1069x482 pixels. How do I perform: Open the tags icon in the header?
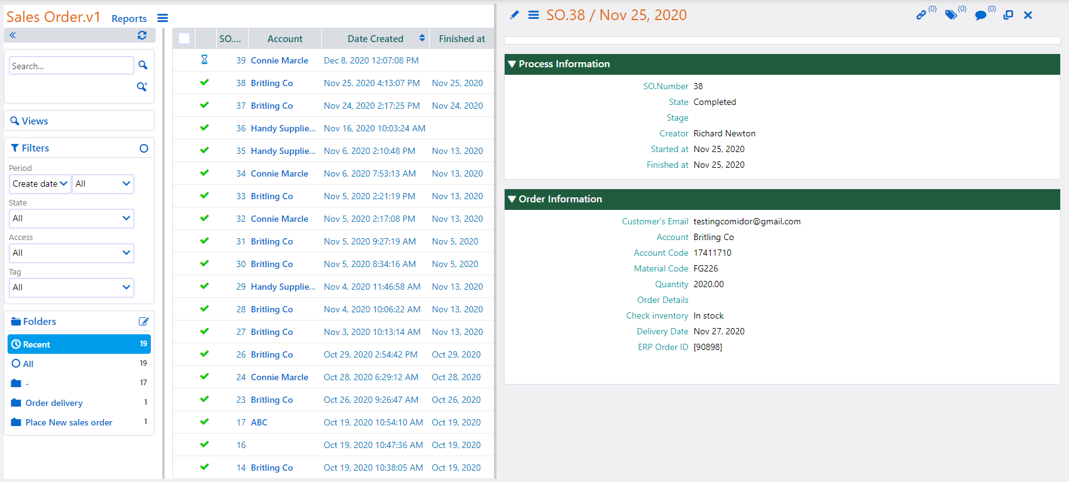click(x=951, y=15)
